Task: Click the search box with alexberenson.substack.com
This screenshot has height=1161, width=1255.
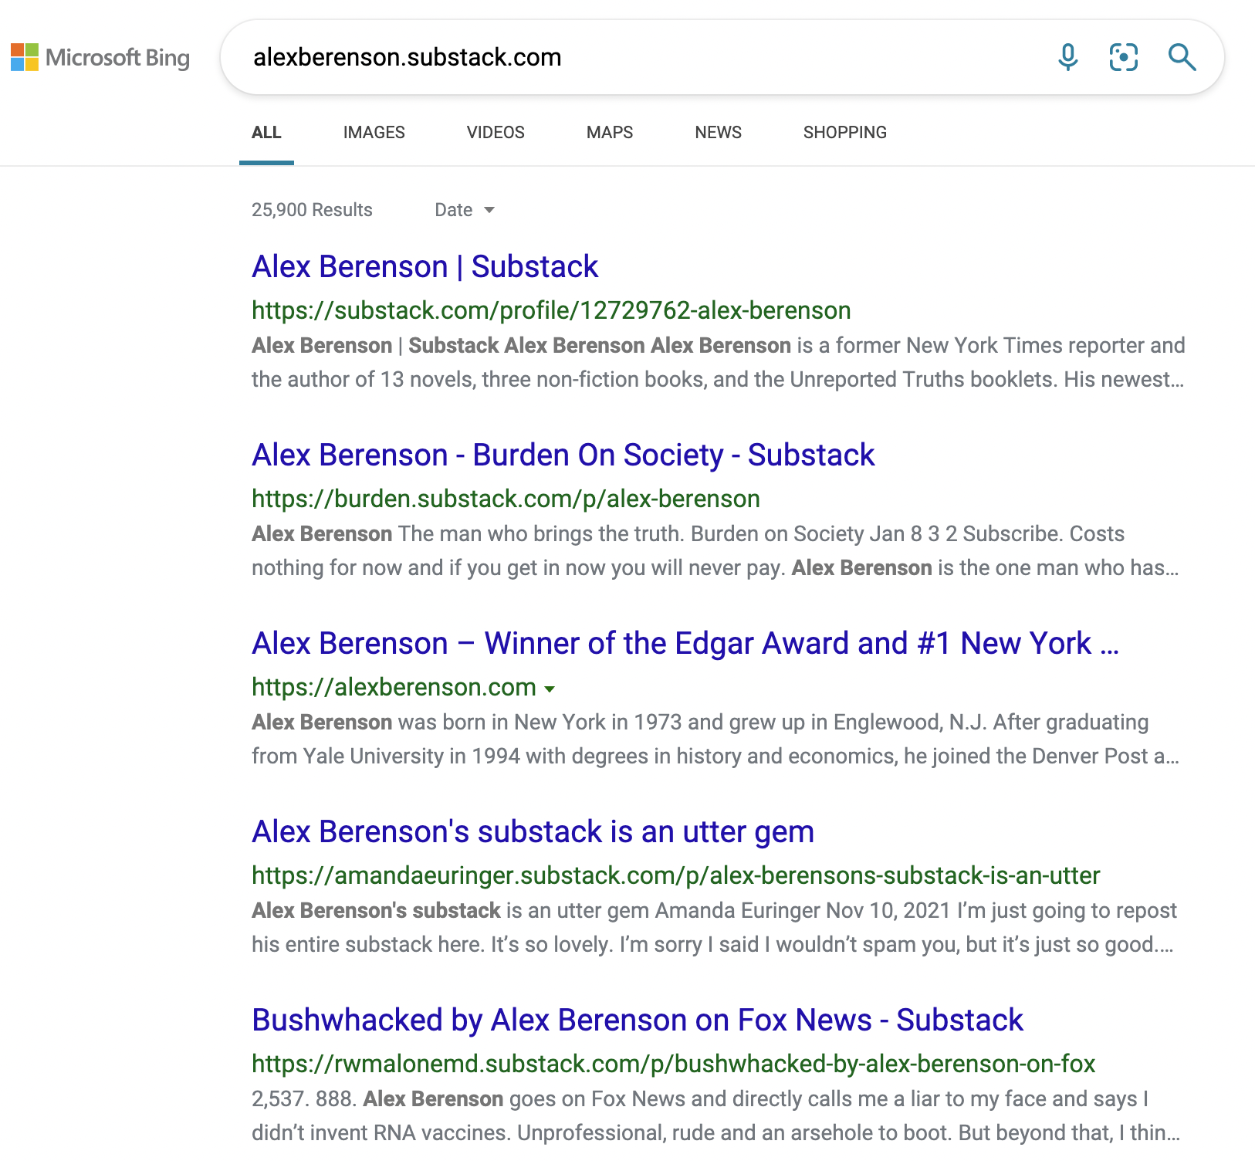Action: click(x=641, y=57)
